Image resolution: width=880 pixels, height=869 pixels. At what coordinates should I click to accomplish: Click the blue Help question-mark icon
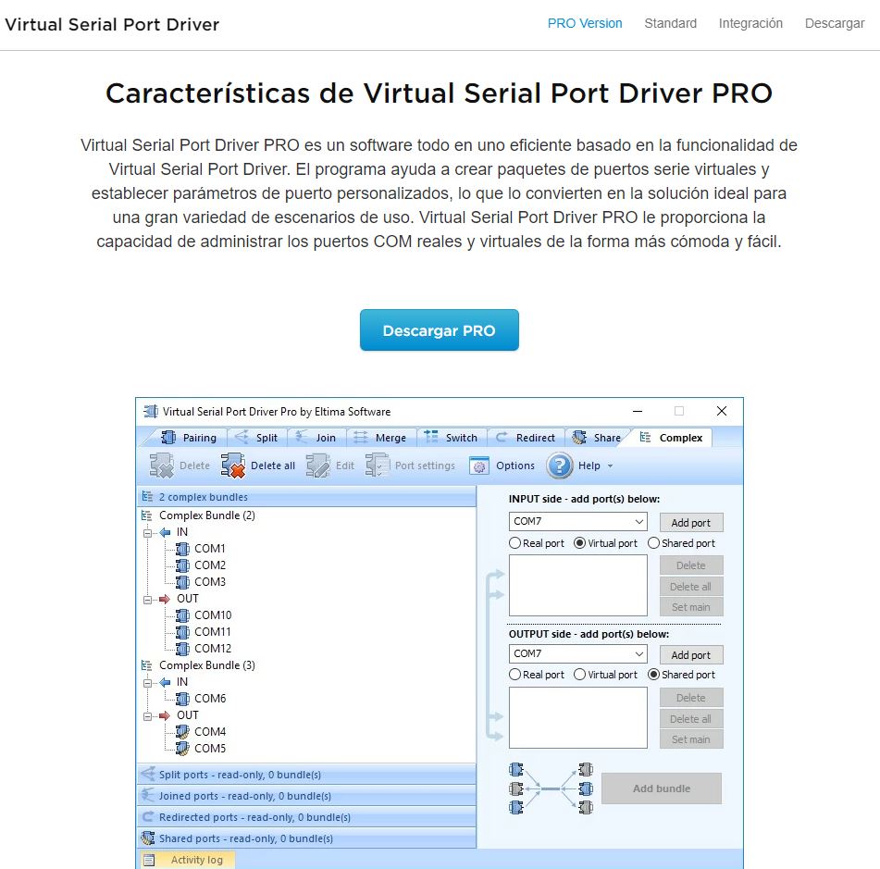[x=560, y=466]
